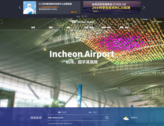The image size is (164, 126).
Task: Click the flight name/destination search field
Action: (76, 118)
